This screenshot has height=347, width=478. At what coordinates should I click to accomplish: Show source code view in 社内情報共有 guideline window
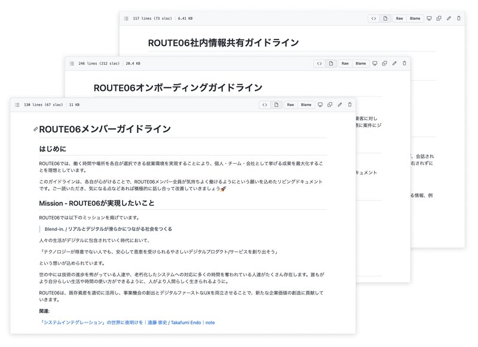tap(374, 19)
